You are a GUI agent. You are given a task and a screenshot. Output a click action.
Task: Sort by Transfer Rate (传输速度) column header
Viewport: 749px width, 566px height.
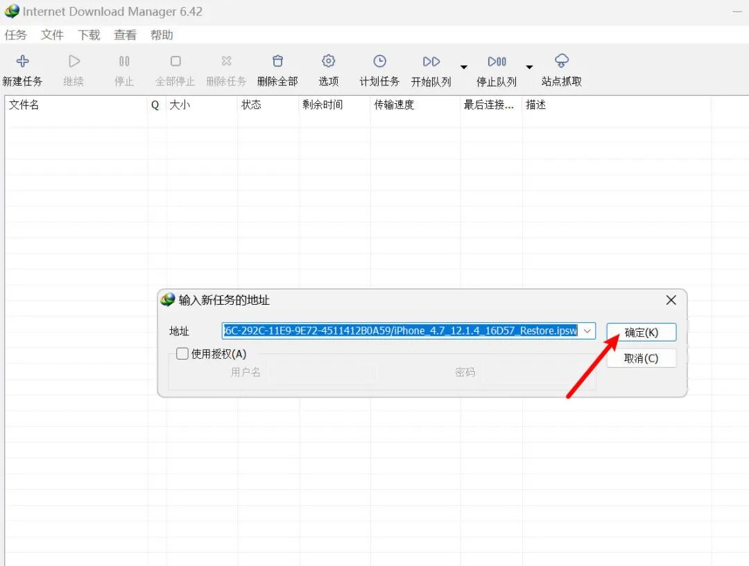tap(415, 105)
